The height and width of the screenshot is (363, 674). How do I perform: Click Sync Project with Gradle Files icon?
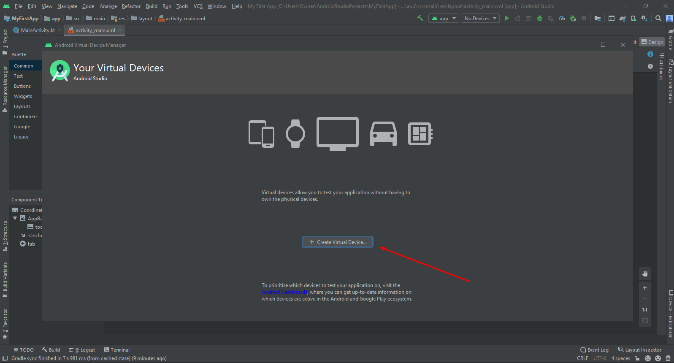point(623,18)
